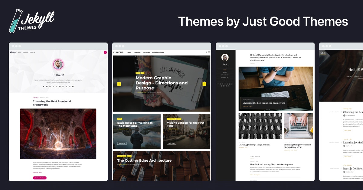Open search via the pink circle button on Horace
The width and height of the screenshot is (363, 190).
pyautogui.click(x=105, y=52)
